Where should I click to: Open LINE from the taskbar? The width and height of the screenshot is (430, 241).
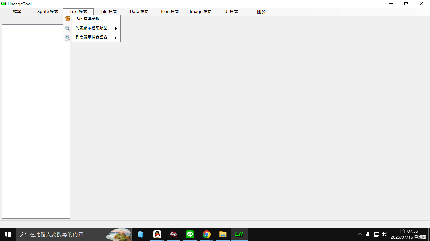[190, 234]
